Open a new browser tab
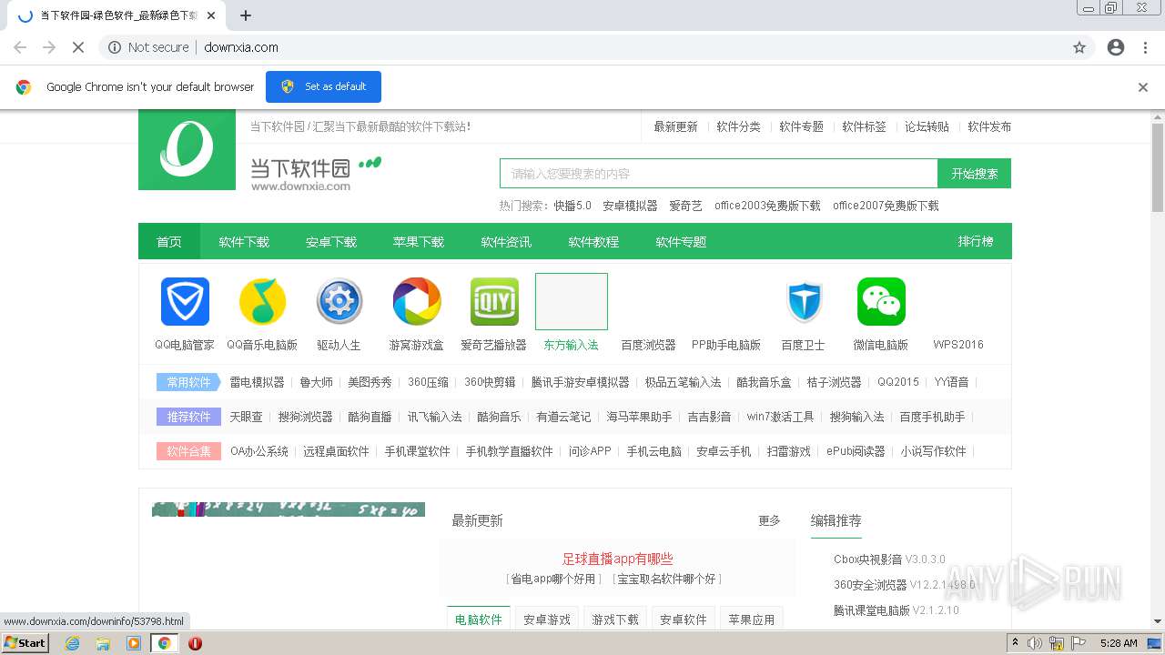The image size is (1165, 655). coord(246,15)
